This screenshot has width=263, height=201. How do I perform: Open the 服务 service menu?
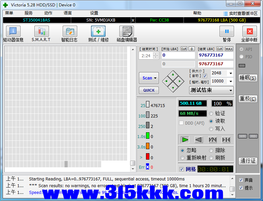point(29,13)
